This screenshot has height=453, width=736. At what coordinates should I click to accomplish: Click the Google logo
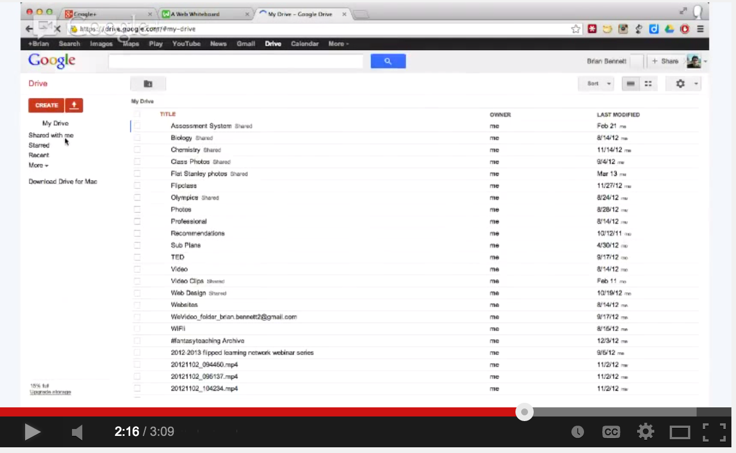pos(52,60)
